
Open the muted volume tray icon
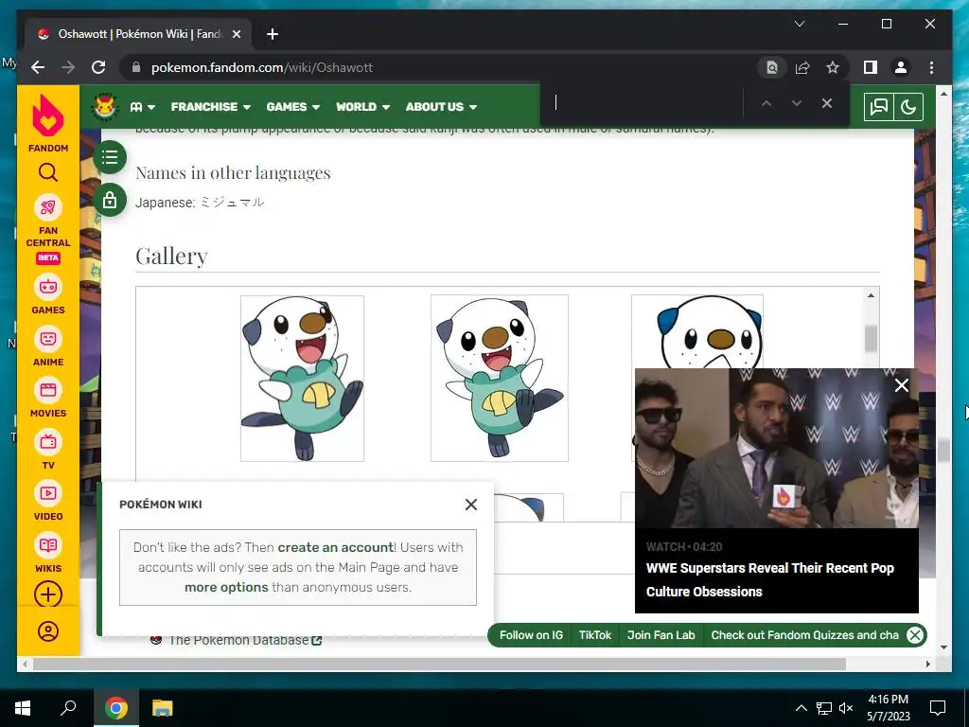(847, 708)
